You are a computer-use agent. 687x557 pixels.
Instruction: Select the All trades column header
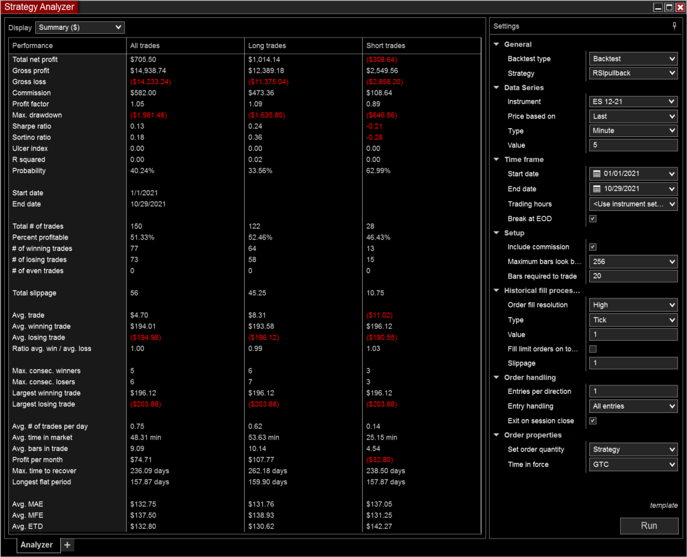pyautogui.click(x=185, y=45)
